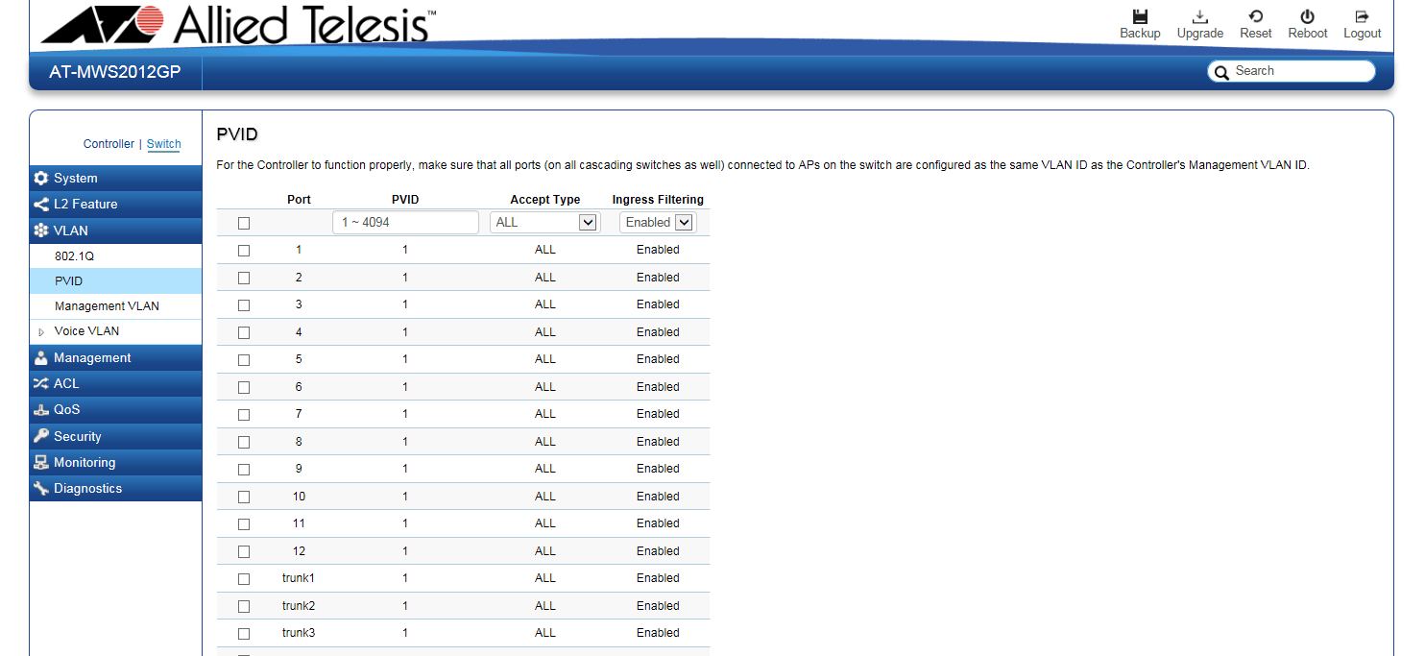Tick the select-all checkbox in header row

(244, 223)
